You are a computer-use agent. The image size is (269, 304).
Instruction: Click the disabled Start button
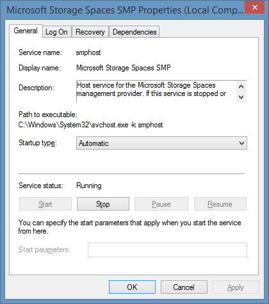coord(45,204)
